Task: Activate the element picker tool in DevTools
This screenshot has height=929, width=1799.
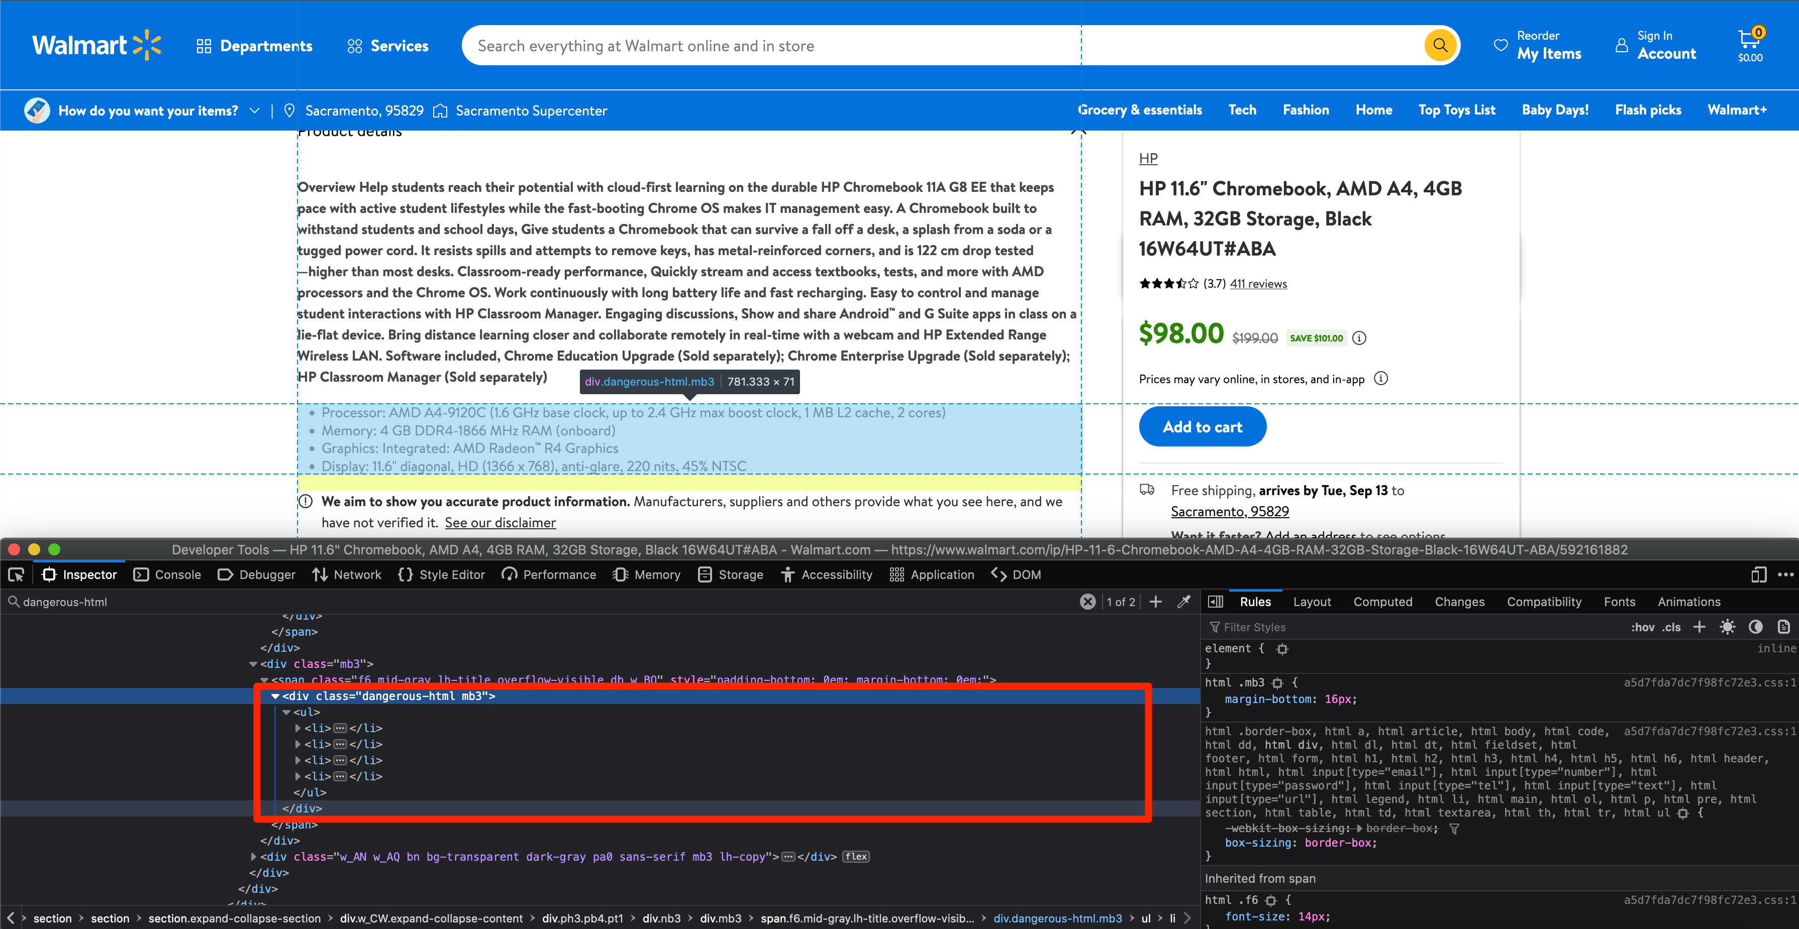Action: [x=16, y=574]
